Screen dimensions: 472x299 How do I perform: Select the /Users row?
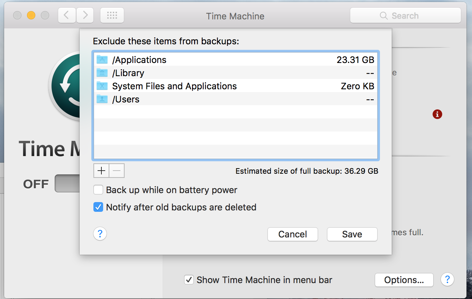[236, 99]
